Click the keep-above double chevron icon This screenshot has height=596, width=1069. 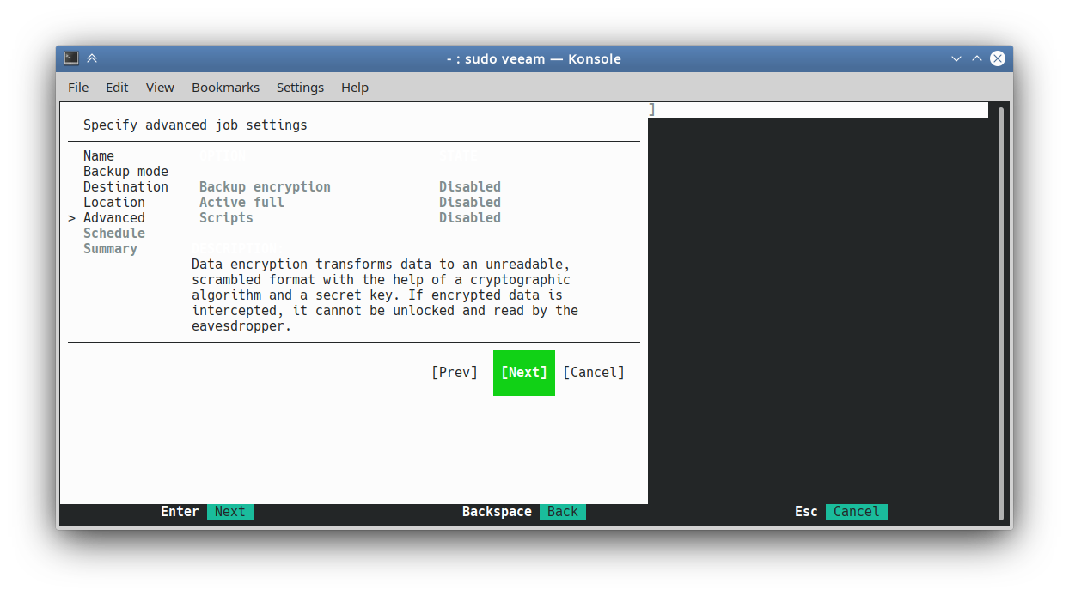(x=92, y=58)
